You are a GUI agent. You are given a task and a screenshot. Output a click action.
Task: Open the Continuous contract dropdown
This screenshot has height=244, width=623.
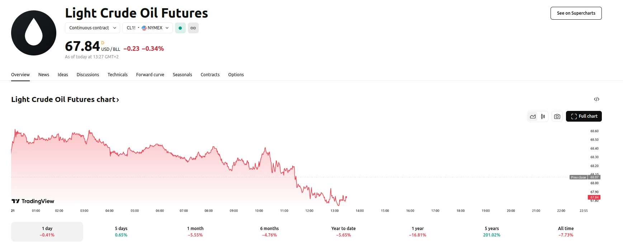[92, 28]
